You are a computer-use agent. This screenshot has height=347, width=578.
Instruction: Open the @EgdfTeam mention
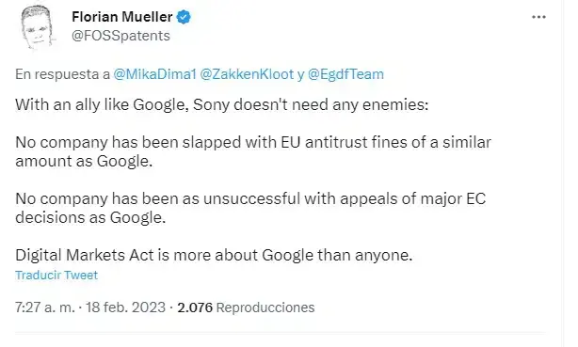pyautogui.click(x=345, y=74)
